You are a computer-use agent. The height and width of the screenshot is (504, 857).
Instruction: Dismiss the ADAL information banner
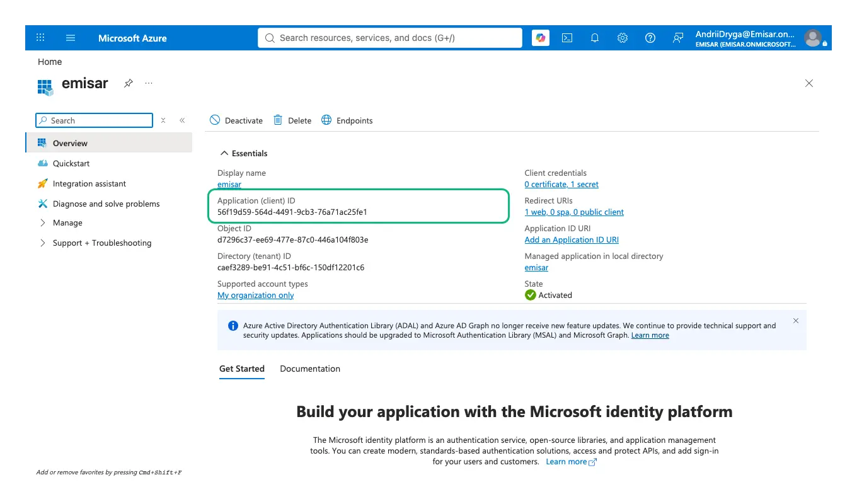796,321
